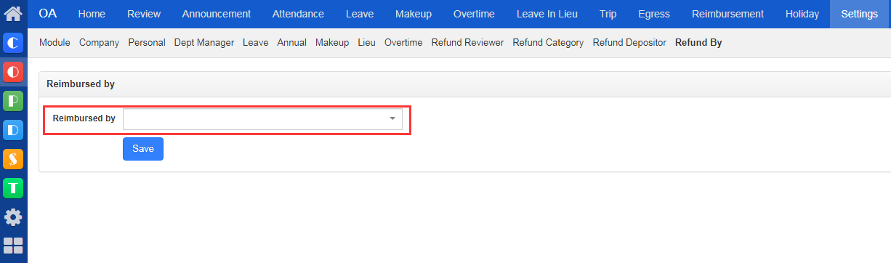This screenshot has height=263, width=891.
Task: Open the orange S app icon
Action: 13,159
